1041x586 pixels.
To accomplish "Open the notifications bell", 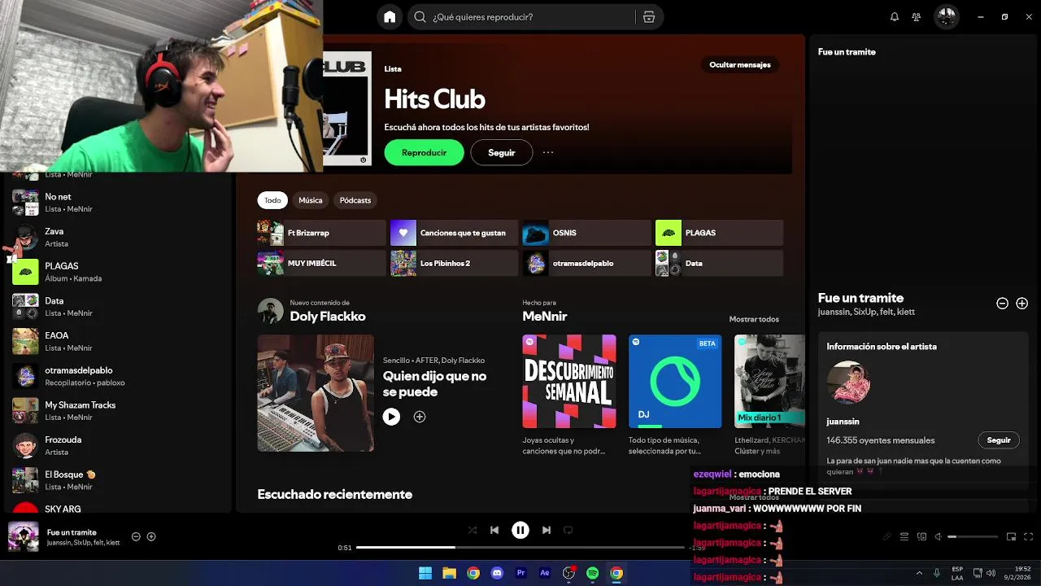I will (895, 17).
